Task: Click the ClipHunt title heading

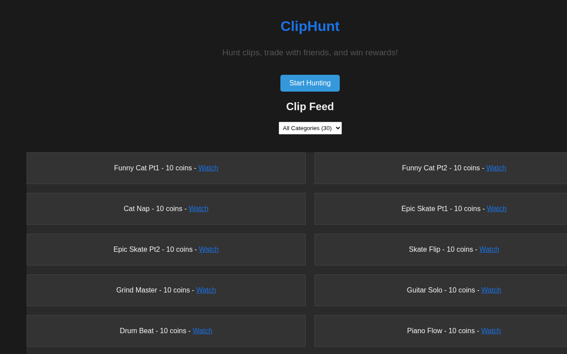Action: 310,26
